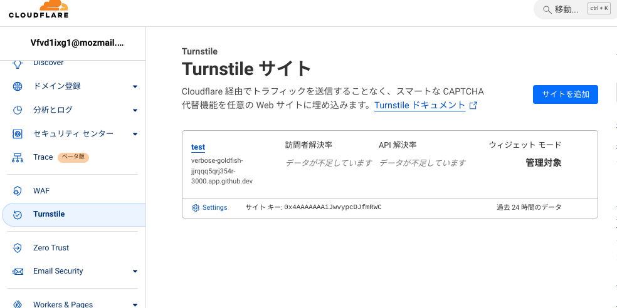Click the pie chart icon for 分析とログ
The width and height of the screenshot is (617, 308).
tap(18, 110)
